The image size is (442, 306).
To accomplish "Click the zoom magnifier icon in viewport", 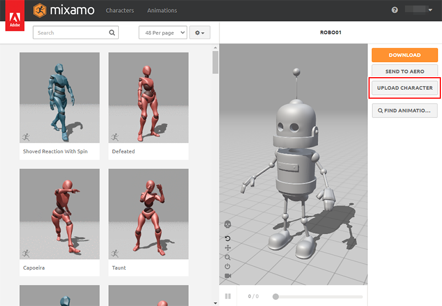I will [228, 257].
